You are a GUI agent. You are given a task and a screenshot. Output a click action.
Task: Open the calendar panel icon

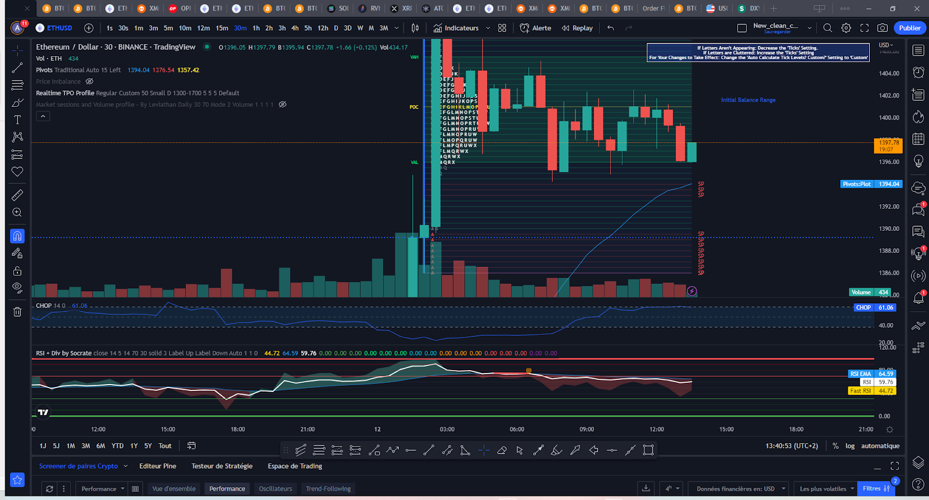click(x=918, y=139)
